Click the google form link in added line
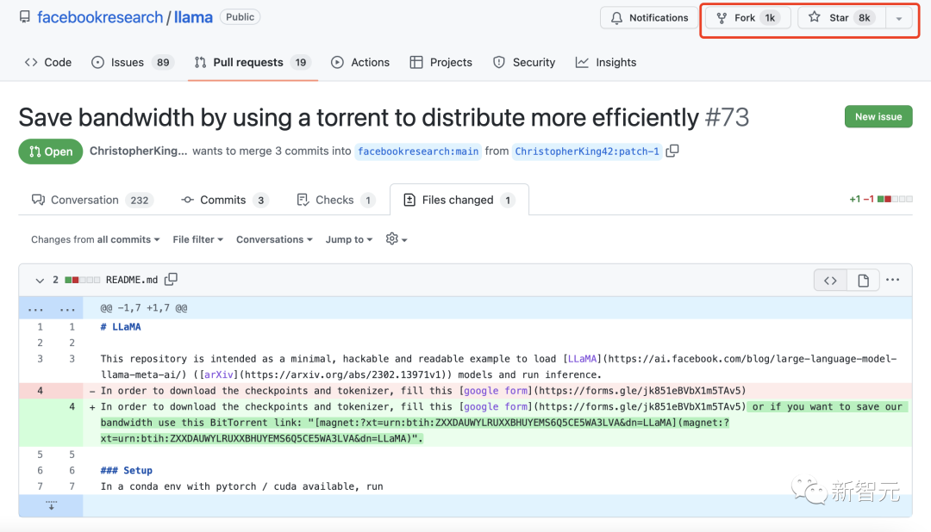Screen dimensions: 931x532 (x=497, y=407)
